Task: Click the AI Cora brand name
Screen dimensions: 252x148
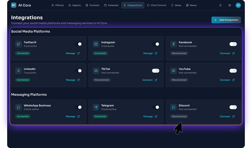Action: click(25, 5)
